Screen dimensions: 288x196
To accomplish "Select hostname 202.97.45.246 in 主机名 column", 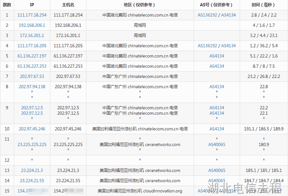I will [x=68, y=129].
